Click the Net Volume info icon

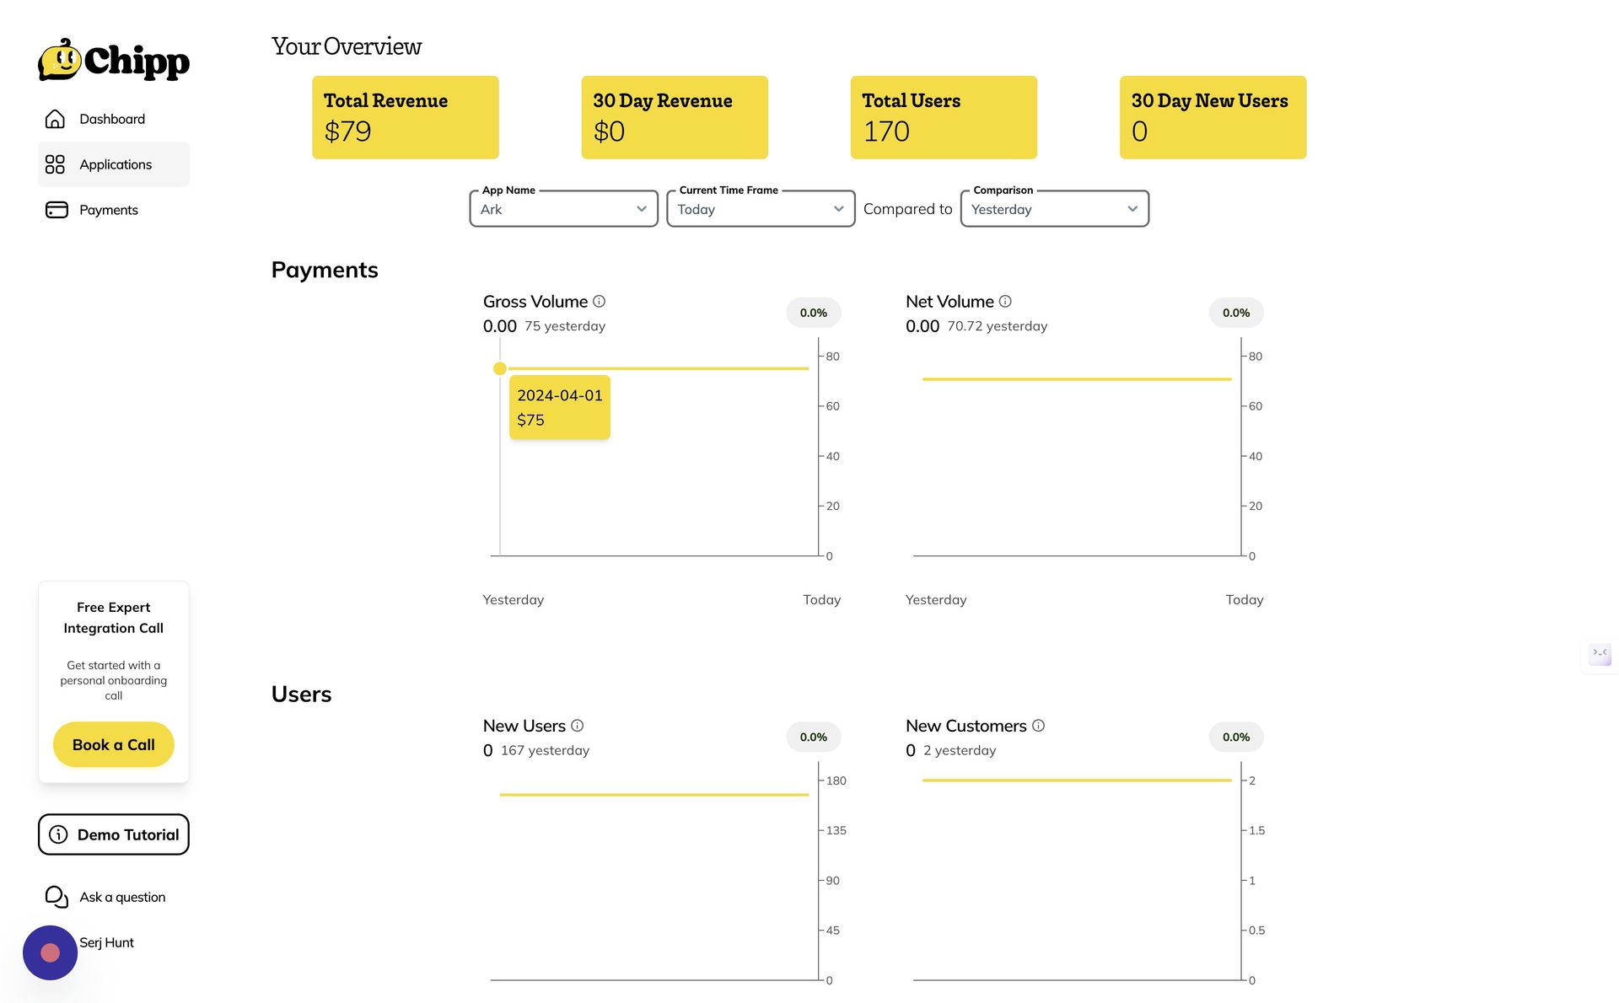(1005, 301)
